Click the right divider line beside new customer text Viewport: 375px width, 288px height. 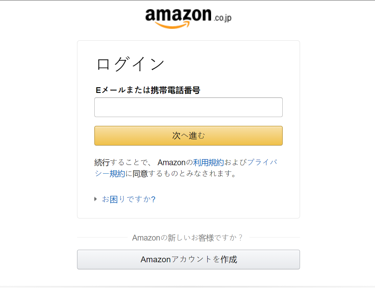(275, 237)
